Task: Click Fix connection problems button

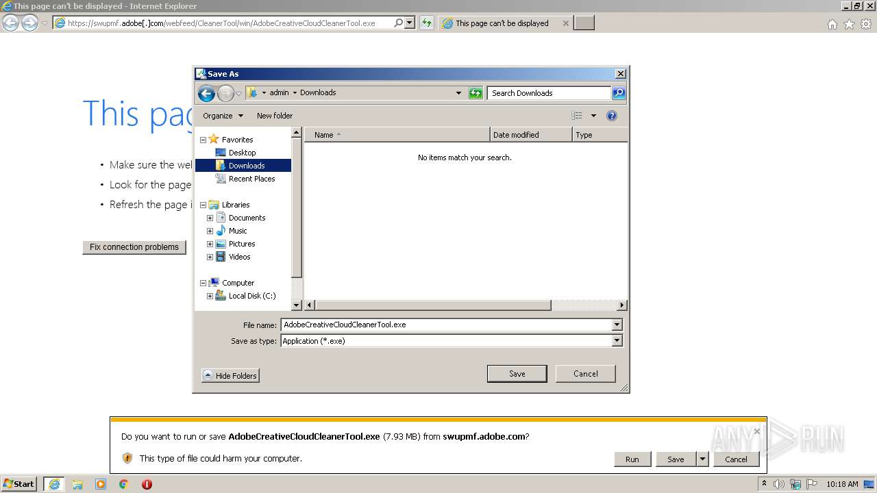Action: point(134,247)
